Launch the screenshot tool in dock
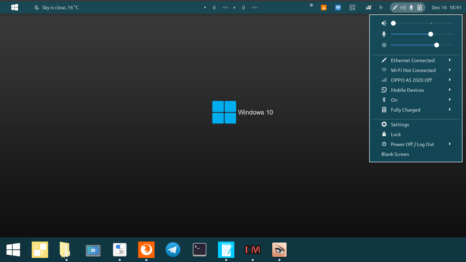This screenshot has height=262, width=466. 93,250
